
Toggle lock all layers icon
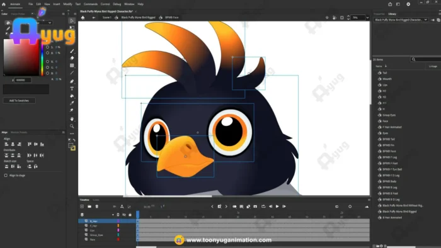pyautogui.click(x=130, y=215)
